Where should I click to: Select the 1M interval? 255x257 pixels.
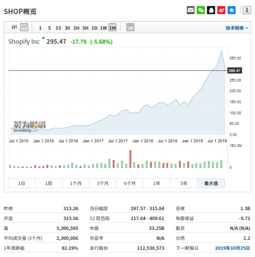113,28
